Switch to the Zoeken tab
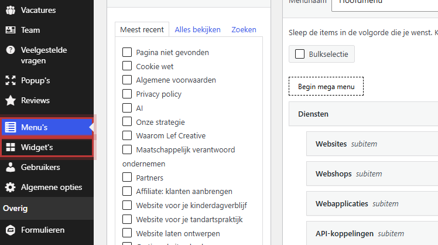This screenshot has height=245, width=438. (x=244, y=29)
